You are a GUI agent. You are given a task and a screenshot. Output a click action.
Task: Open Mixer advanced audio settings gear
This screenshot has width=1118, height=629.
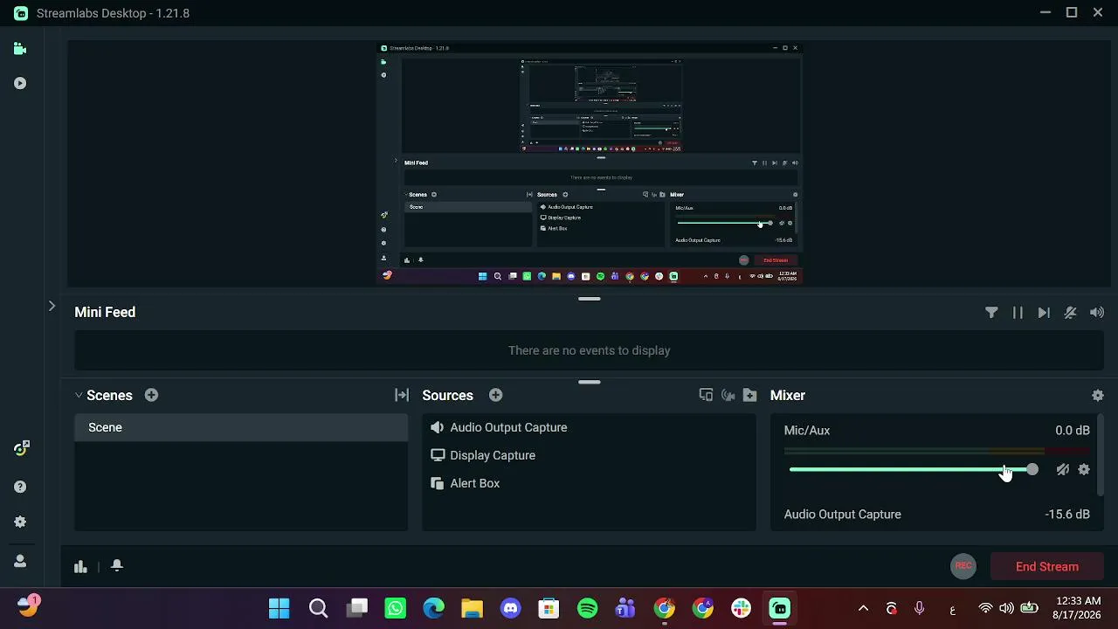point(1098,395)
